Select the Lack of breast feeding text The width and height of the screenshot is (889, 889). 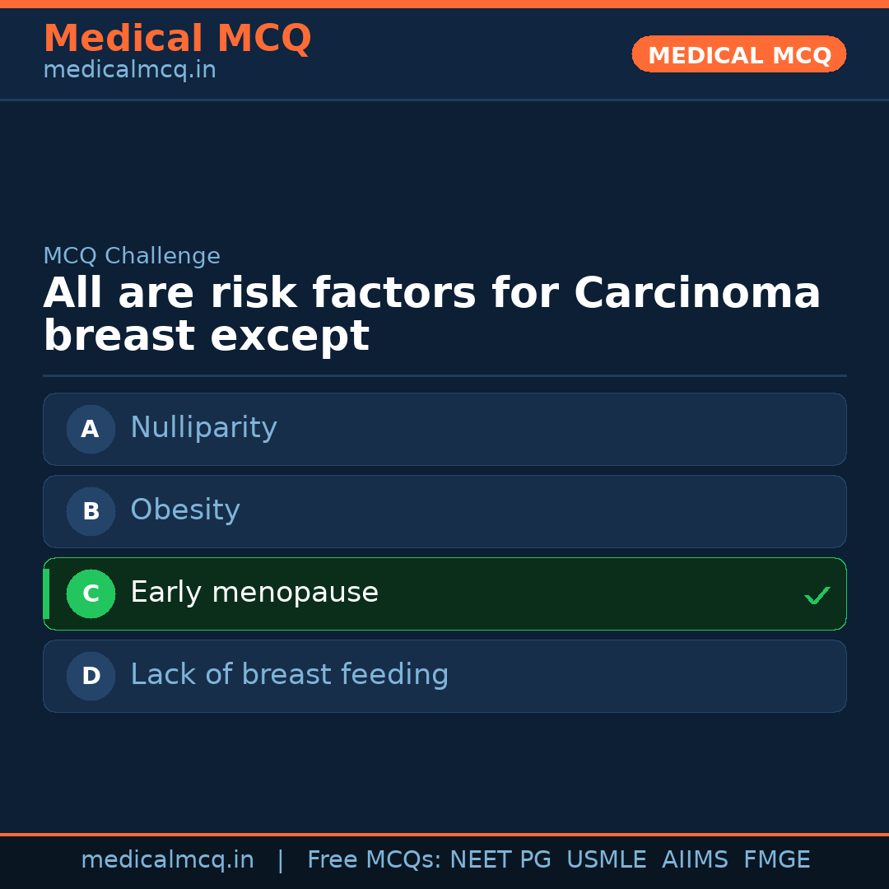click(289, 675)
